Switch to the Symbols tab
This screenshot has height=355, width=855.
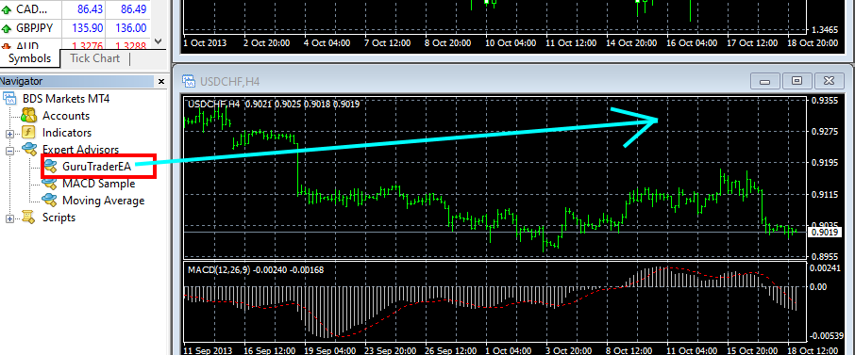29,58
